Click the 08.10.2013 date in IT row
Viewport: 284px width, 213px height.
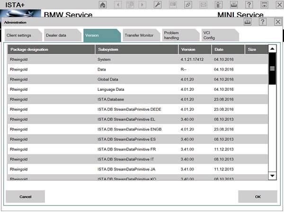pos(224,159)
